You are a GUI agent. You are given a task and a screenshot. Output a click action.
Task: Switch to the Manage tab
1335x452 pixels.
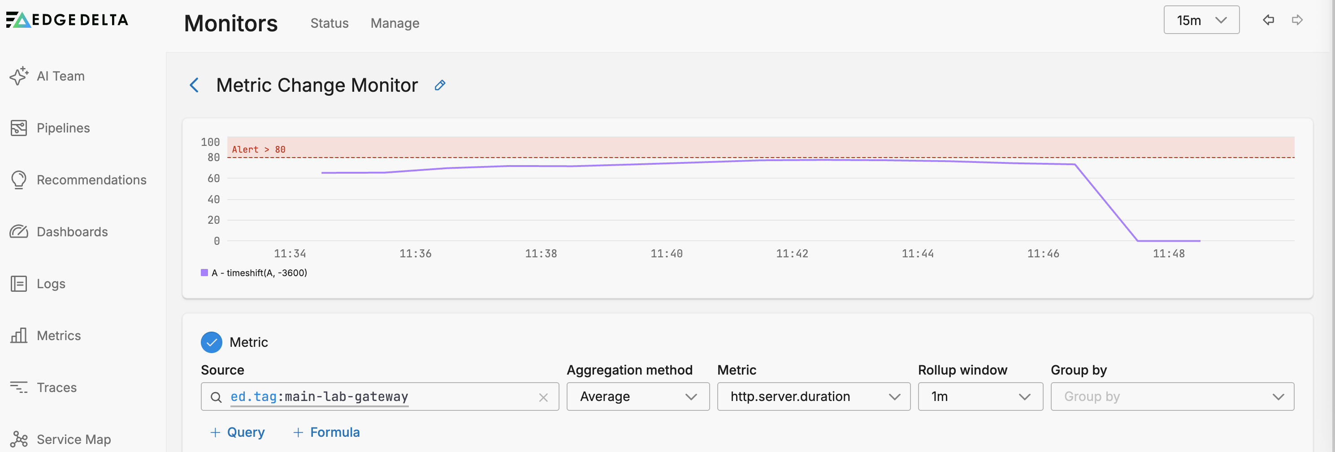coord(394,23)
